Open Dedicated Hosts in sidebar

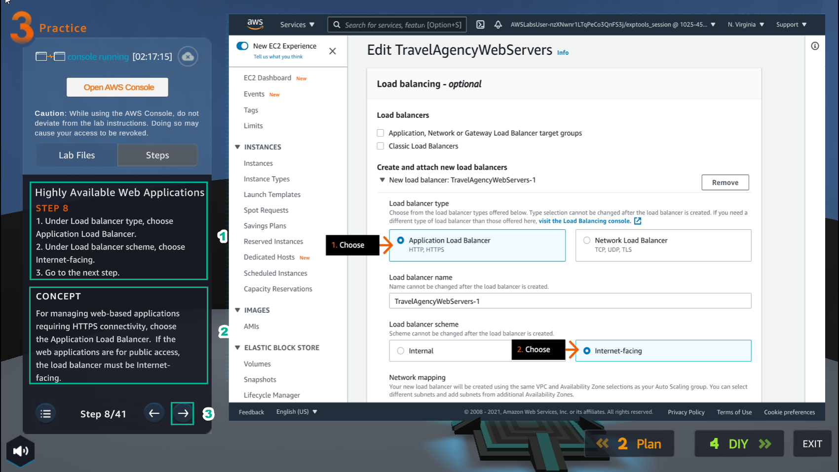269,257
